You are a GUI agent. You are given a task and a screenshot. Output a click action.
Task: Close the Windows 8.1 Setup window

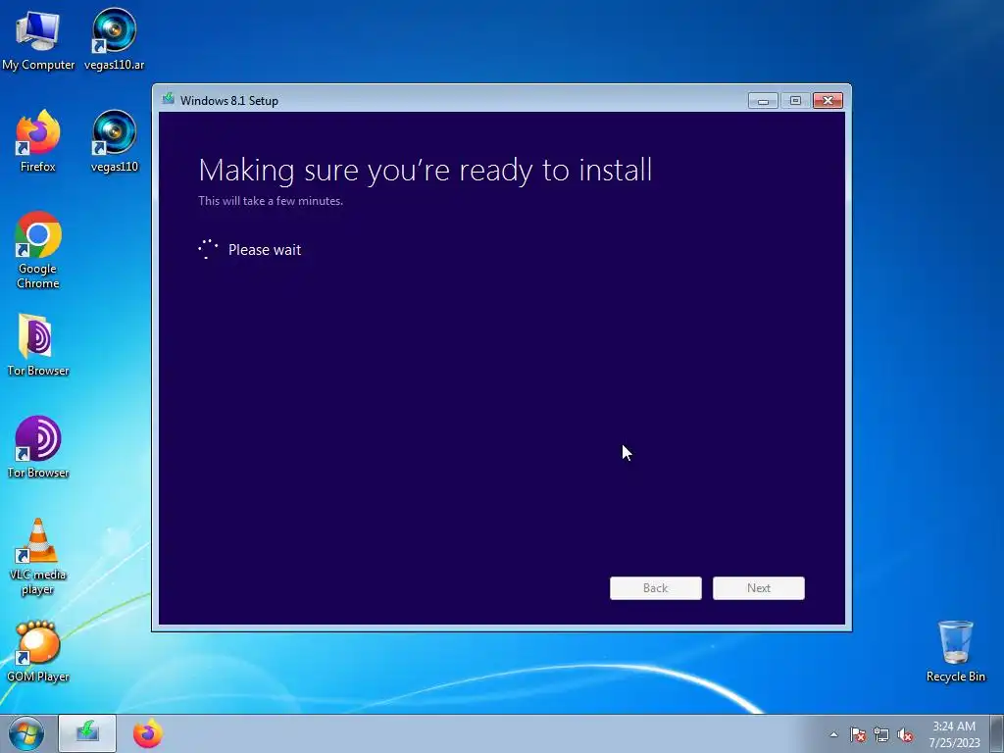click(828, 101)
